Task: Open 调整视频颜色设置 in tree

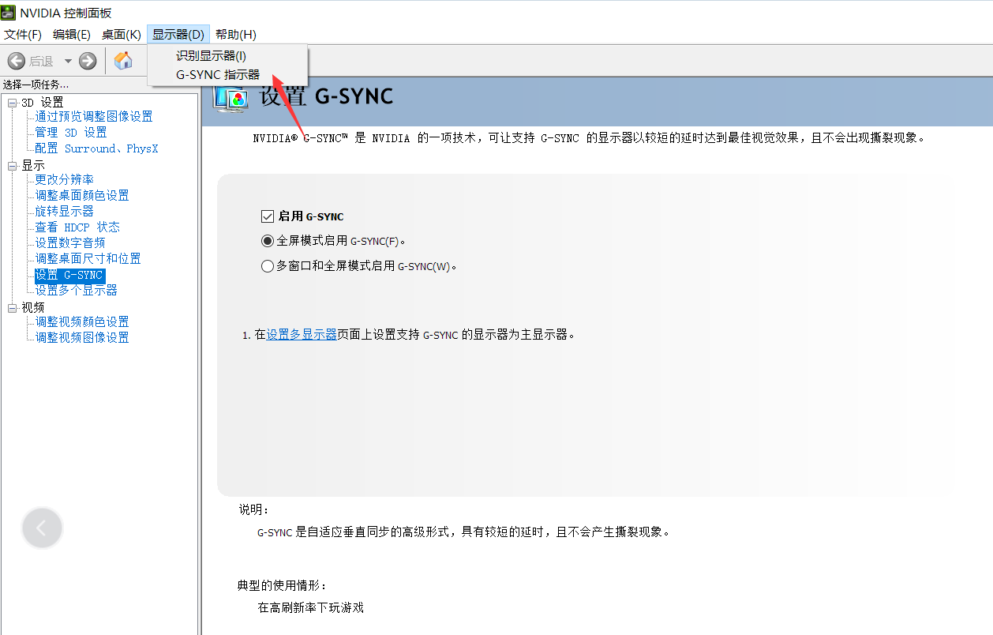Action: [x=82, y=321]
